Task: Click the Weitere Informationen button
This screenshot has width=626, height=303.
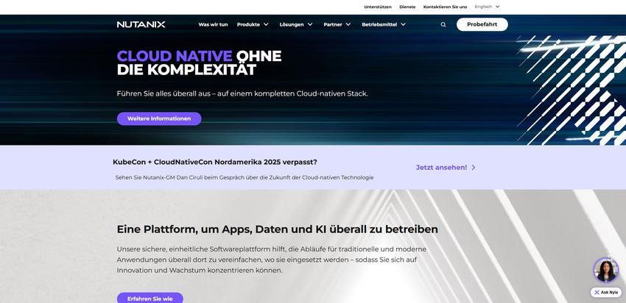Action: click(x=159, y=119)
